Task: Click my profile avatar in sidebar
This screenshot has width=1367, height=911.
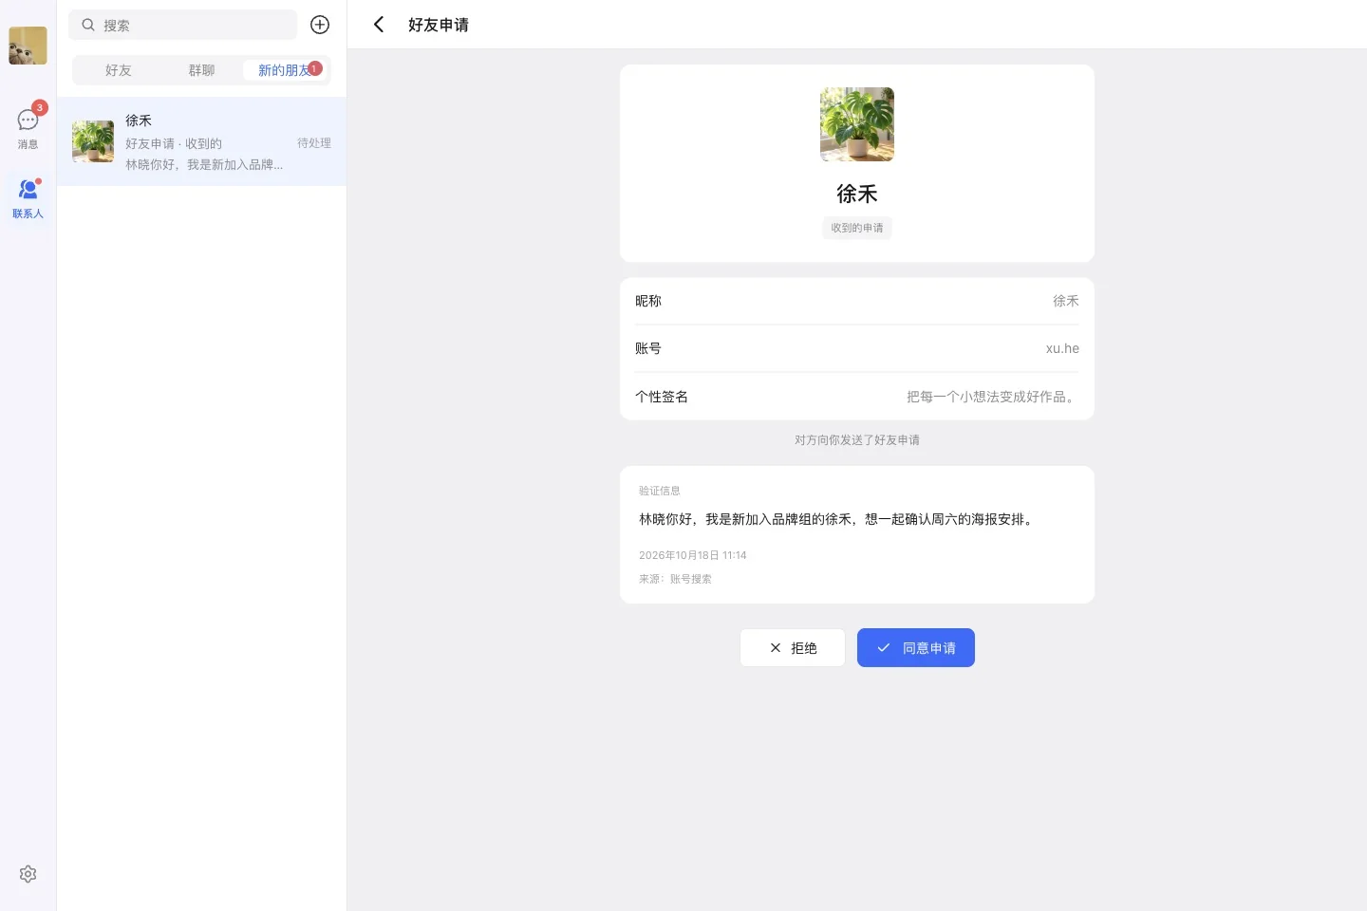Action: [28, 46]
